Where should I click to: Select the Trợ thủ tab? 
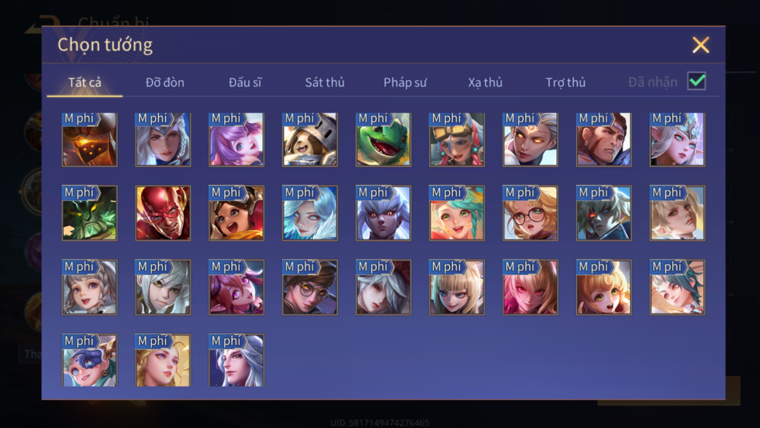click(x=565, y=82)
